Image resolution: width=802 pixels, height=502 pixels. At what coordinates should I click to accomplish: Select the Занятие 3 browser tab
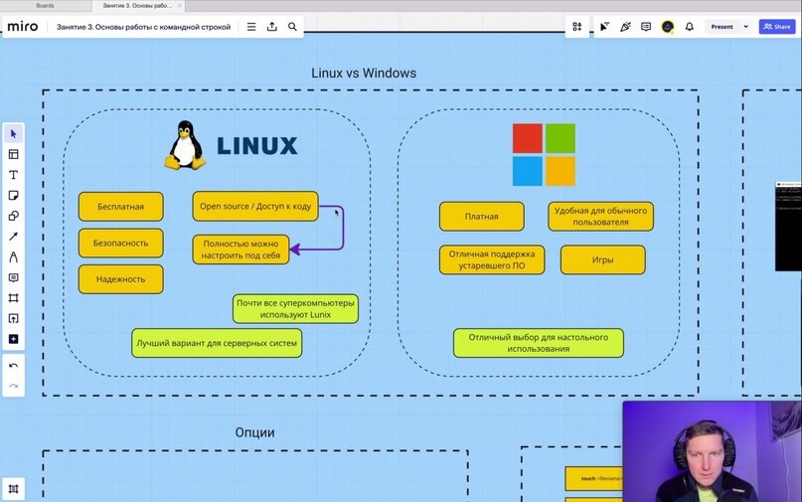pyautogui.click(x=137, y=6)
